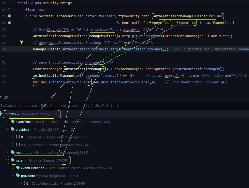Click the braces icon of CustomAuthenticationProvider entry
Viewport: 249px width, 188px height.
[x=18, y=137]
